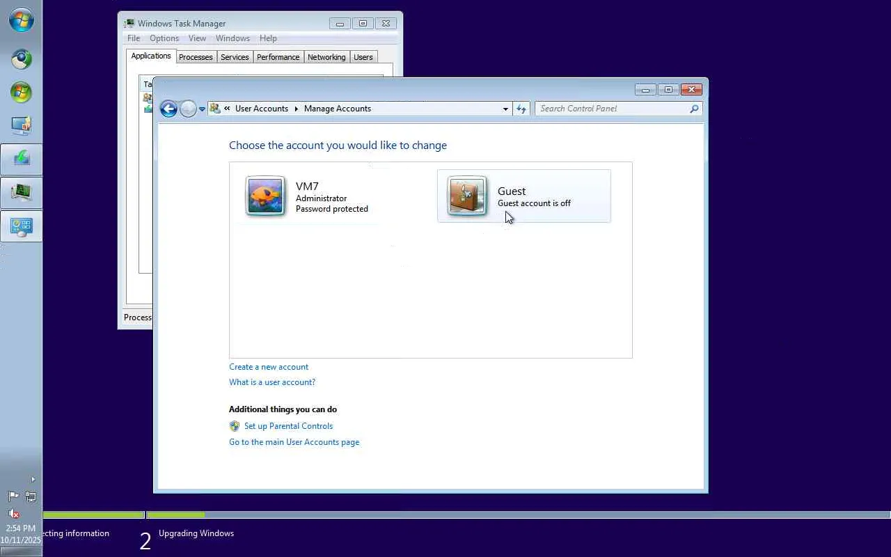
Task: Switch to Users tab
Action: (x=363, y=57)
